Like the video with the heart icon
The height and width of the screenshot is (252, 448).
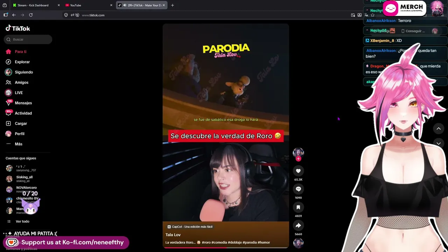click(298, 171)
